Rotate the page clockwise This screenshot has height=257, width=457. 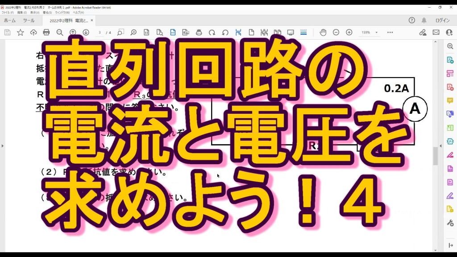coord(212,33)
